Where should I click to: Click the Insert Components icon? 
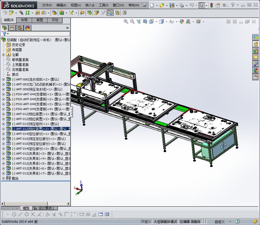pos(11,13)
